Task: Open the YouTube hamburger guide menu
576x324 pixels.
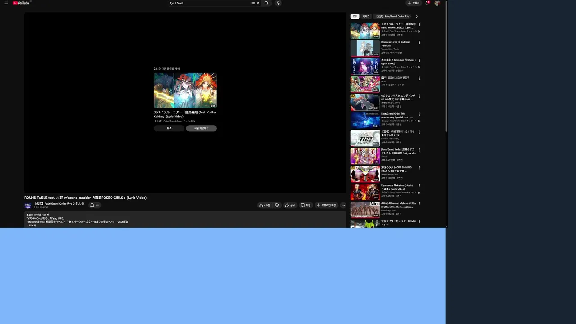Action: pos(6,3)
